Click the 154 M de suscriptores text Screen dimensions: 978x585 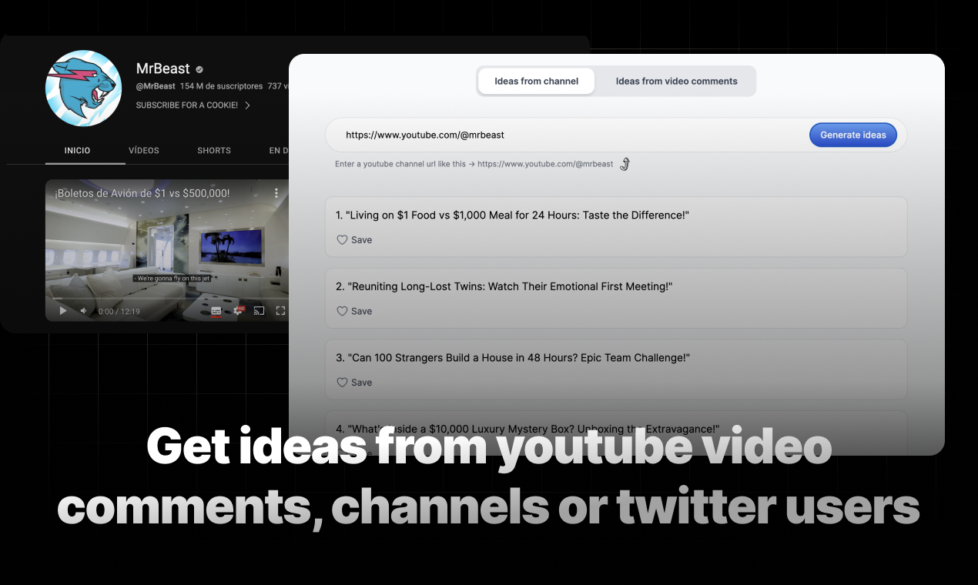tap(221, 86)
